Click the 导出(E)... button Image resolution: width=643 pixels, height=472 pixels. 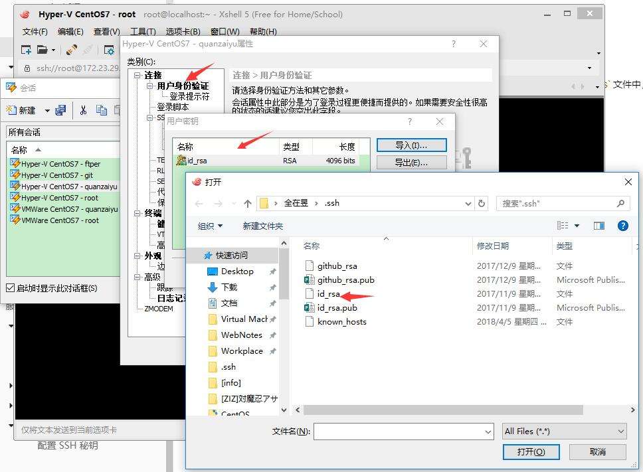411,163
